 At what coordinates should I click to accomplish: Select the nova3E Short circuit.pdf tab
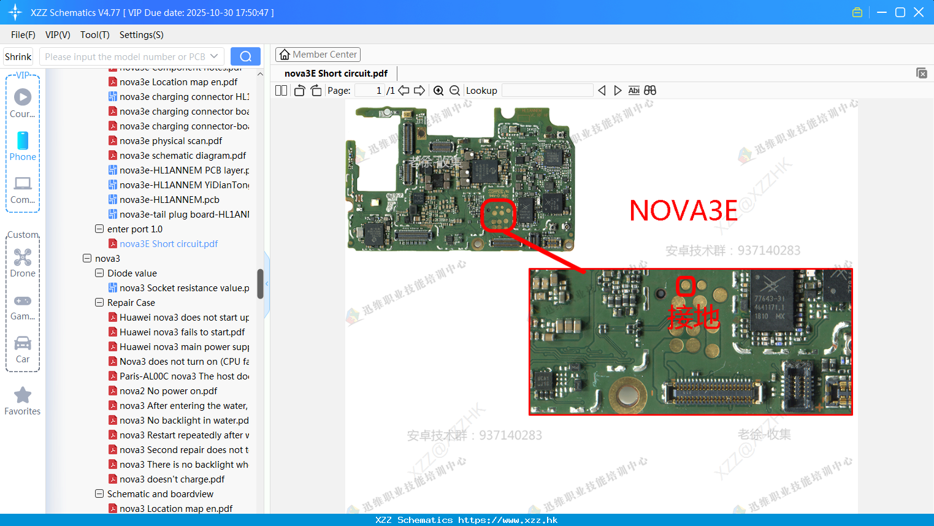point(336,74)
